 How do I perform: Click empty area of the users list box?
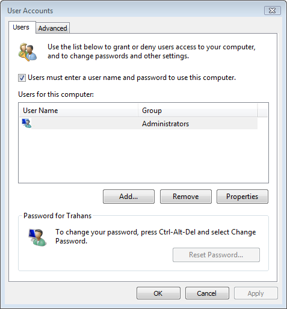click(x=143, y=156)
